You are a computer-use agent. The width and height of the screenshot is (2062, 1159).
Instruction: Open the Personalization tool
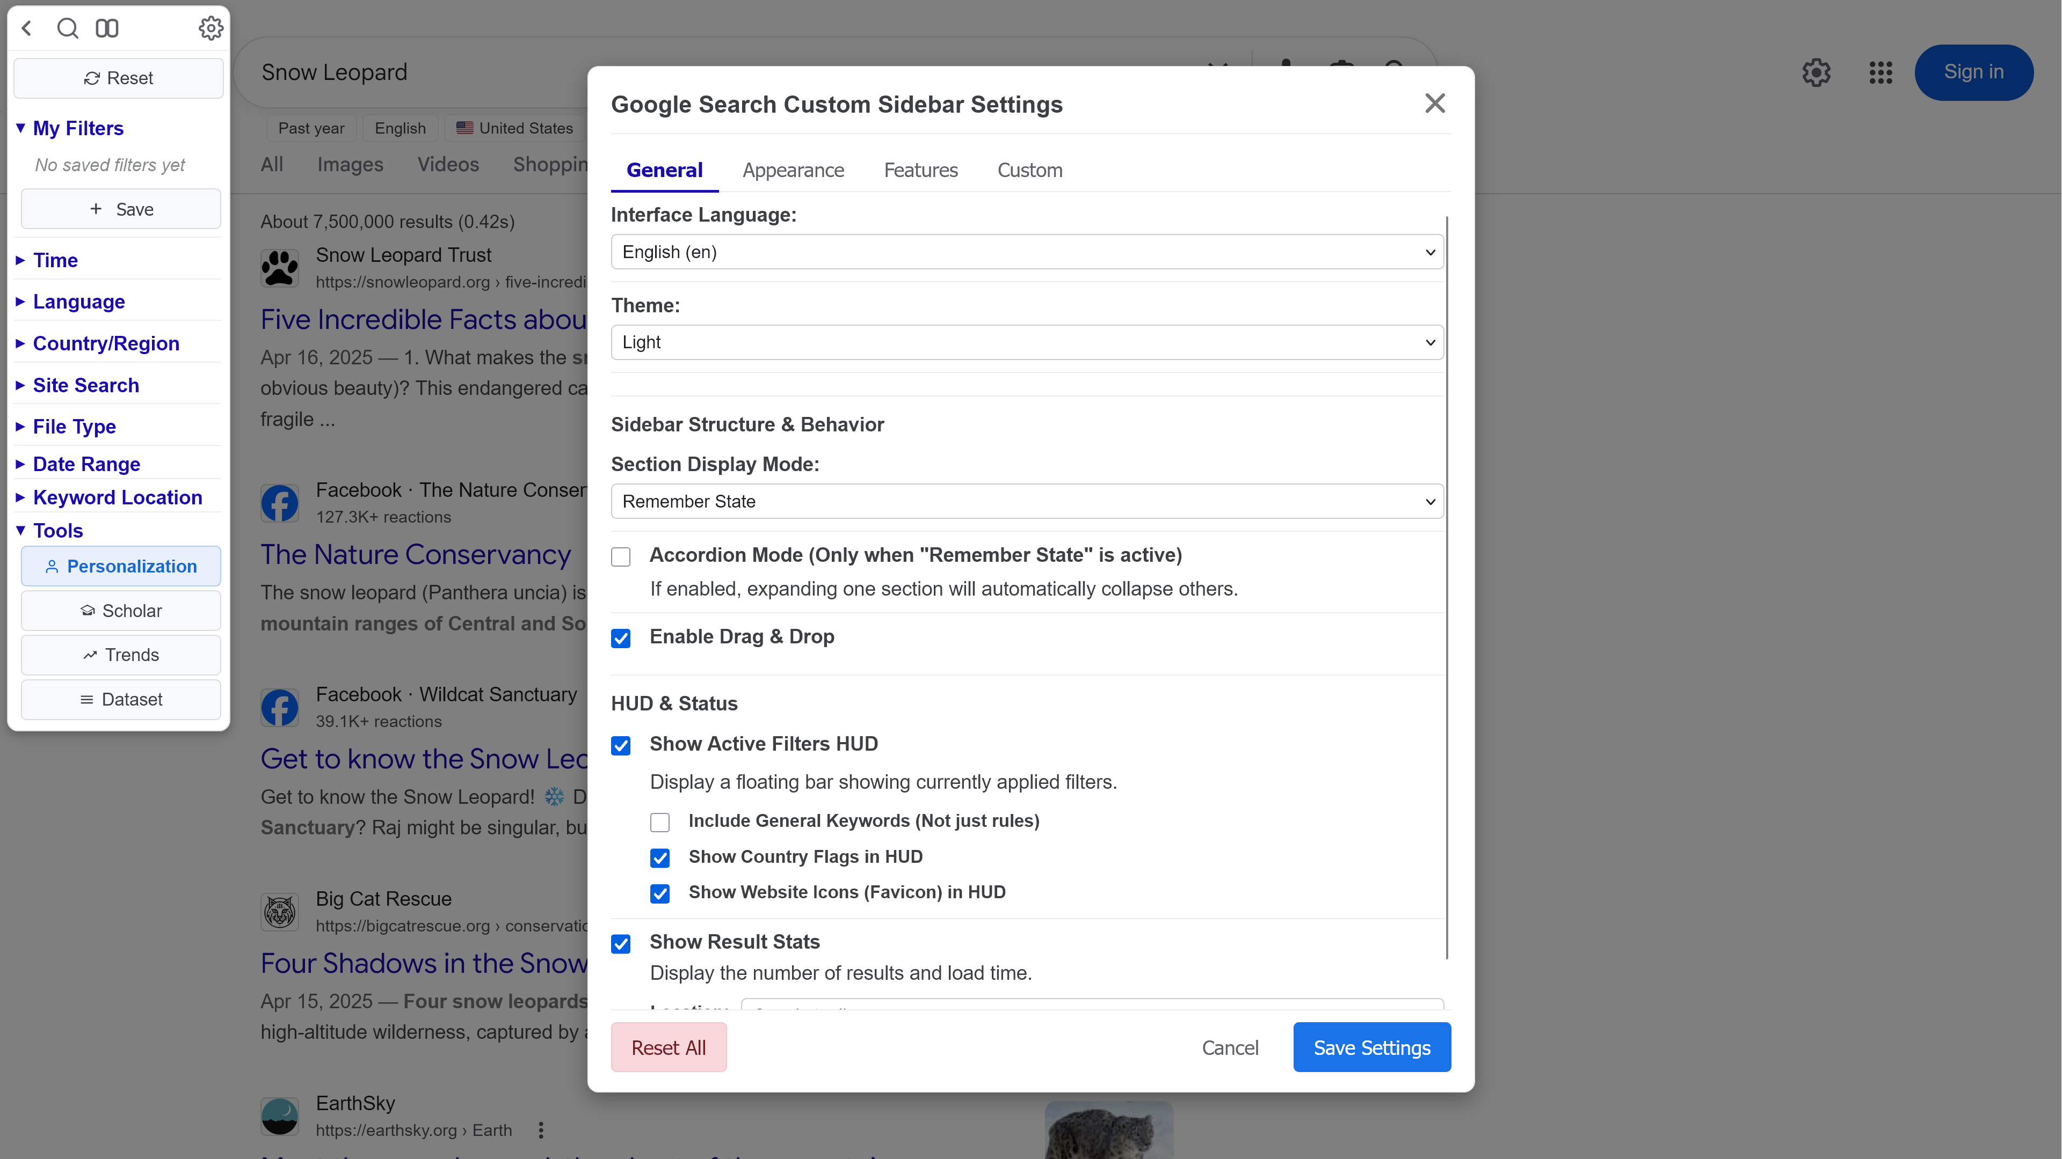pyautogui.click(x=120, y=566)
